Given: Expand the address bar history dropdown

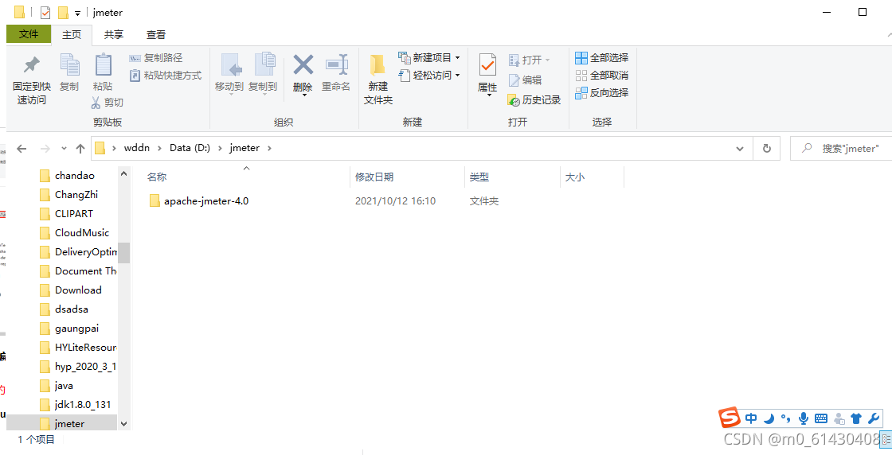Looking at the screenshot, I should tap(740, 149).
